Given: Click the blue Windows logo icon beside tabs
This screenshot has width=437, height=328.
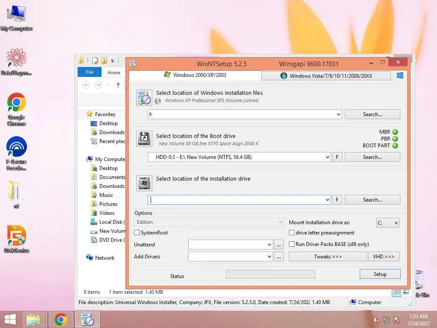Looking at the screenshot, I should coord(400,75).
